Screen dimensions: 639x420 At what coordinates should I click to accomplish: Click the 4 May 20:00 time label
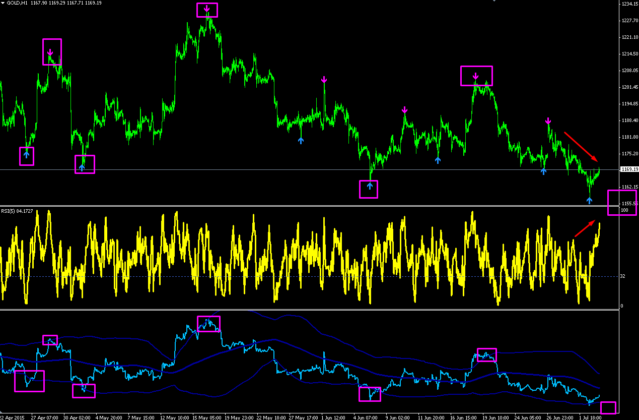[x=109, y=417]
